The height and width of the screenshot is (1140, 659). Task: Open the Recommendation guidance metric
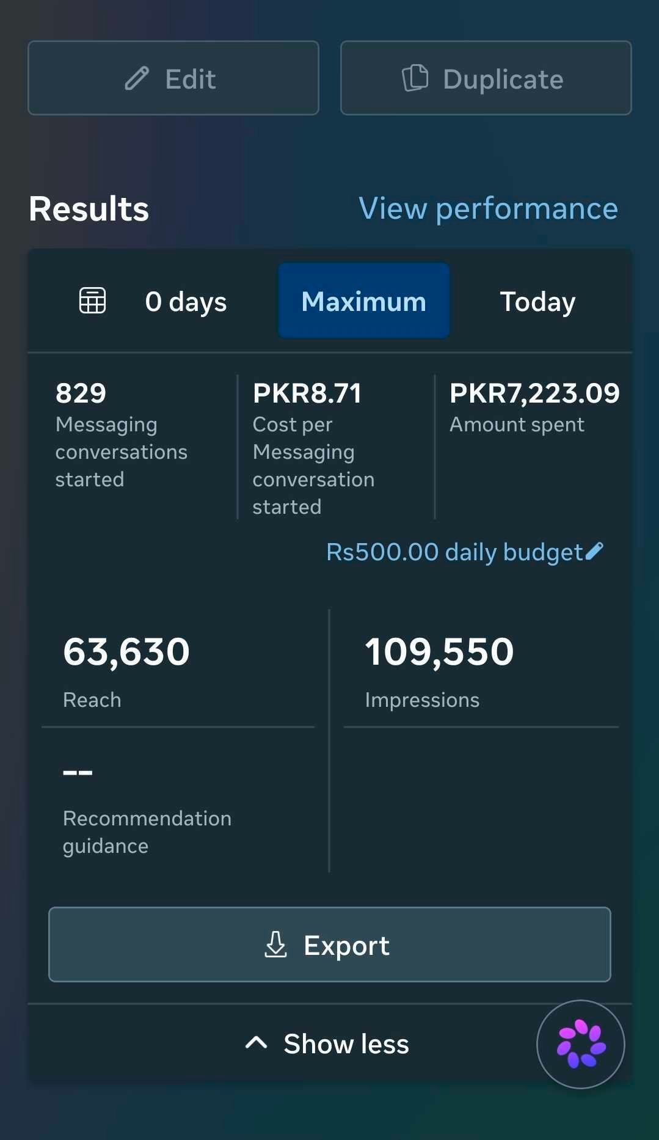(x=178, y=806)
